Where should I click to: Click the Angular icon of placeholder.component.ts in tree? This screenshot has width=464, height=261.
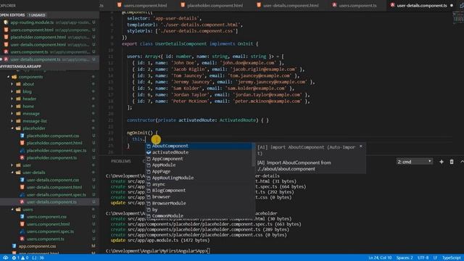(22, 158)
